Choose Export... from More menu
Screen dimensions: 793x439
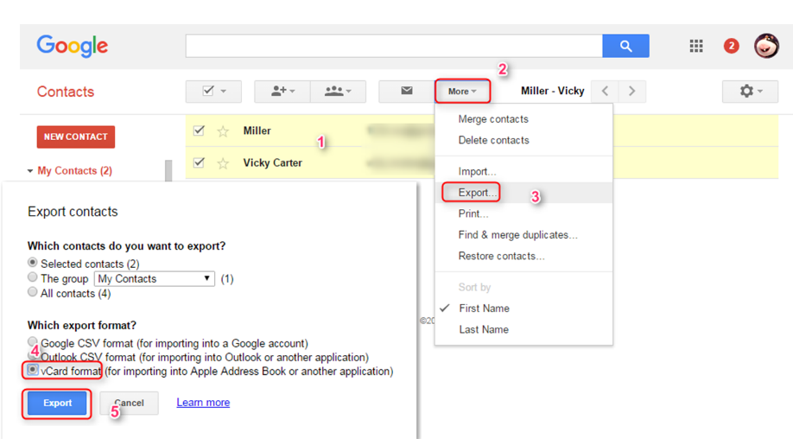[x=523, y=193]
